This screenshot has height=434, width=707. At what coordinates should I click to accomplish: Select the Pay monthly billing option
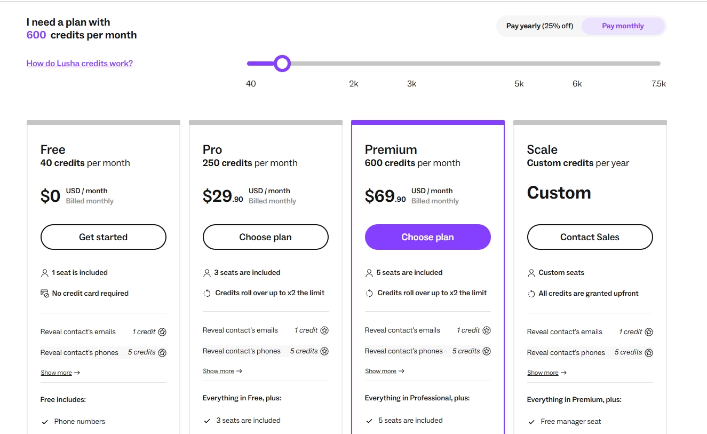(x=623, y=26)
